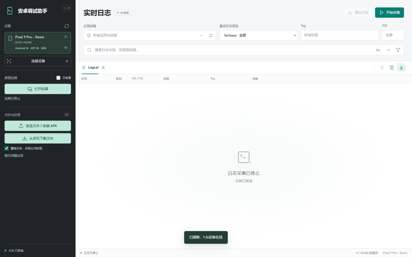Focus the 所有标签 Tag input
The height and width of the screenshot is (257, 412).
[340, 35]
